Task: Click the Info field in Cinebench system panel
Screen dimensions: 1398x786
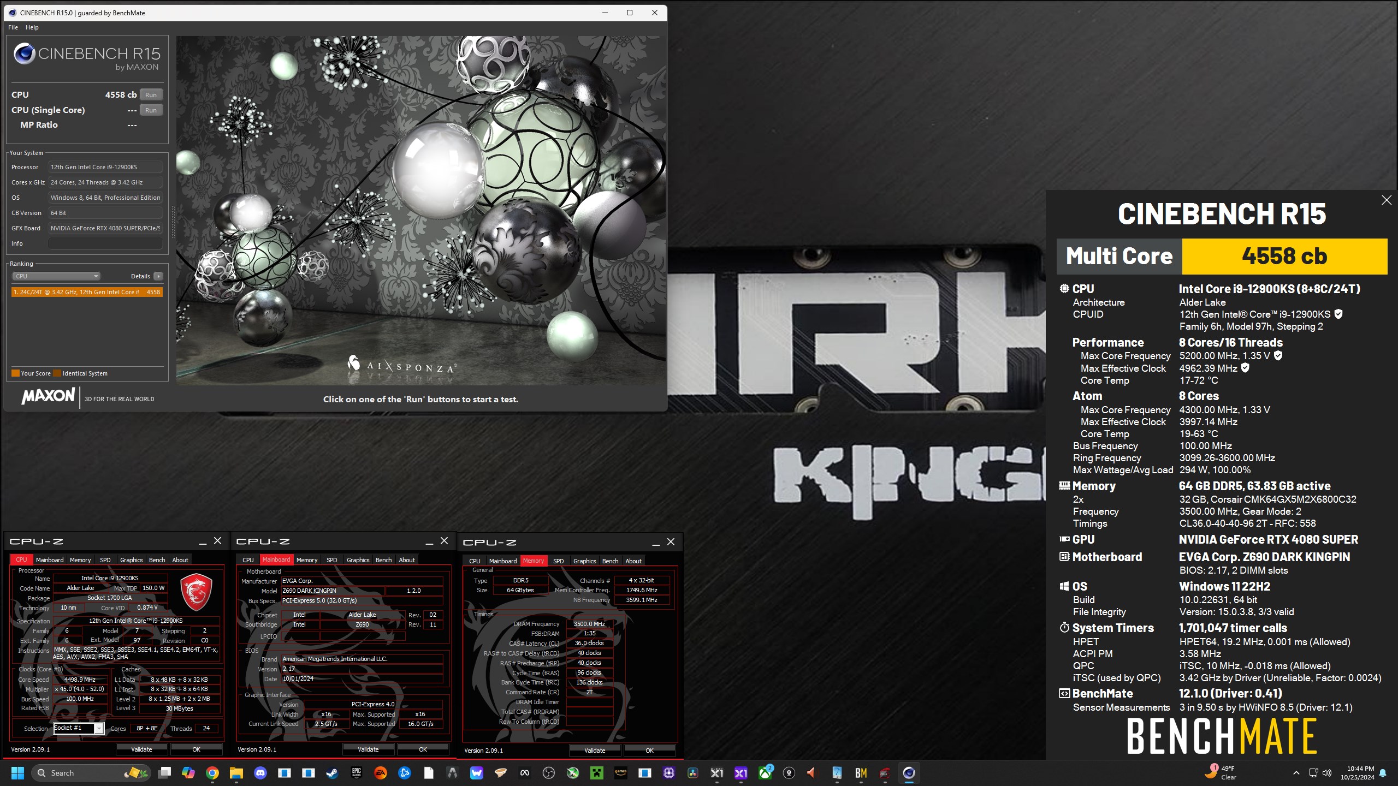Action: click(105, 243)
